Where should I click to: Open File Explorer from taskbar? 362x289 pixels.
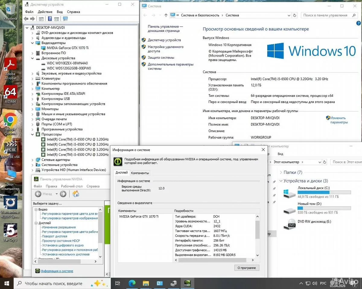pos(146,283)
